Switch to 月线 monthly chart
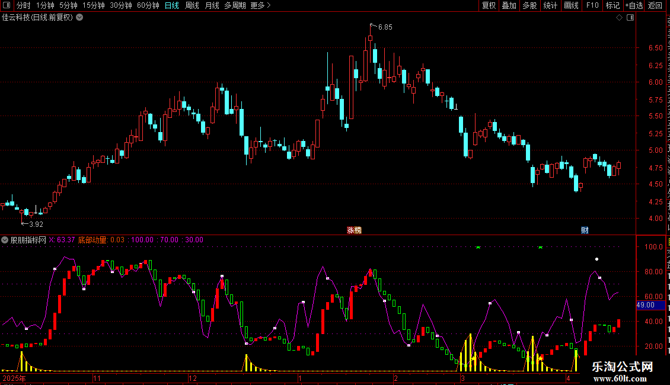 coord(212,5)
